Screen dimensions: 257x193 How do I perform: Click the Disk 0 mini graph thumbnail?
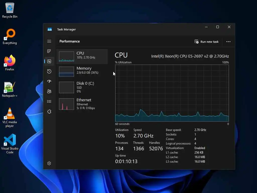coord(66,87)
